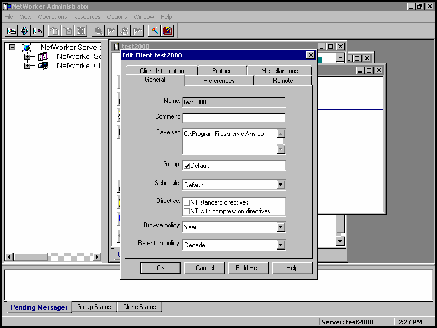Open the Browse policy dropdown
The width and height of the screenshot is (437, 328).
[x=281, y=227]
